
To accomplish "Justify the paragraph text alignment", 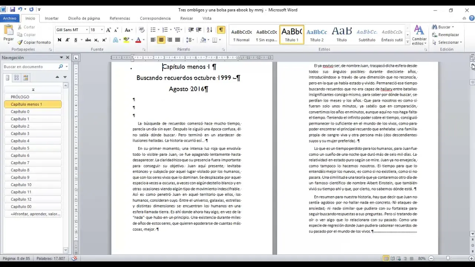I will coord(177,40).
